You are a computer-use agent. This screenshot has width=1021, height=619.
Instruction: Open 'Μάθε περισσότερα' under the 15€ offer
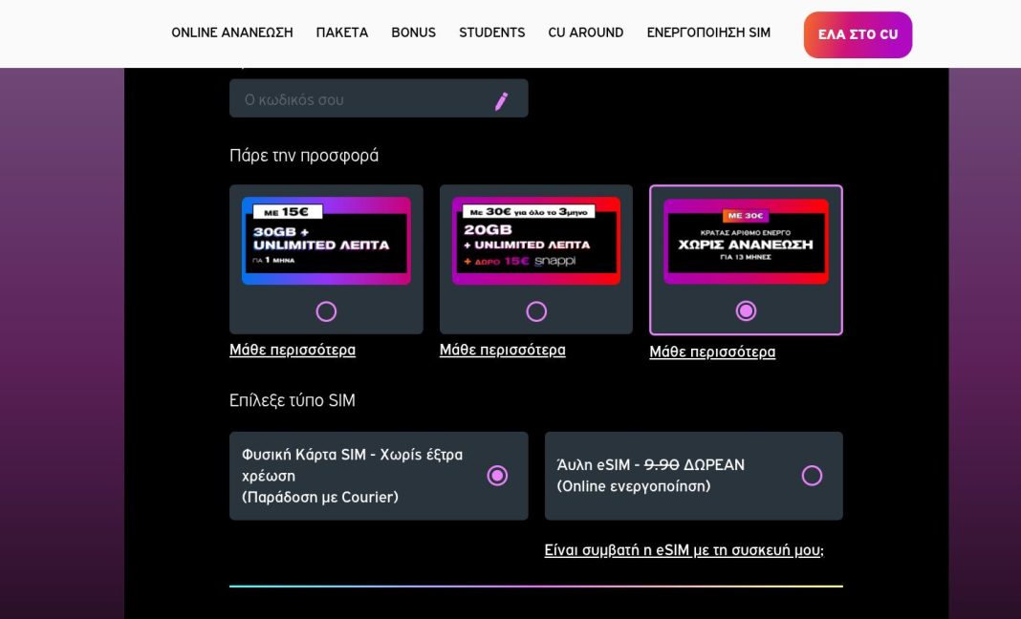coord(293,351)
